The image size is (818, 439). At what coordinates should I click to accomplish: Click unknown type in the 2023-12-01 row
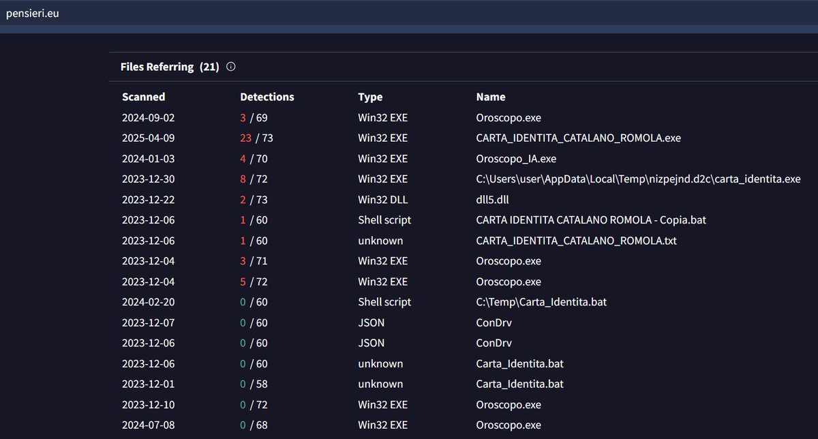380,384
